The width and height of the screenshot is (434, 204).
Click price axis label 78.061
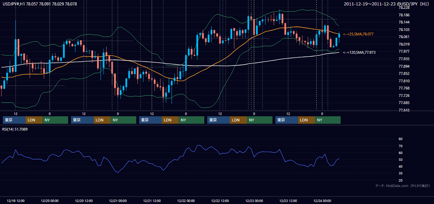pos(404,37)
